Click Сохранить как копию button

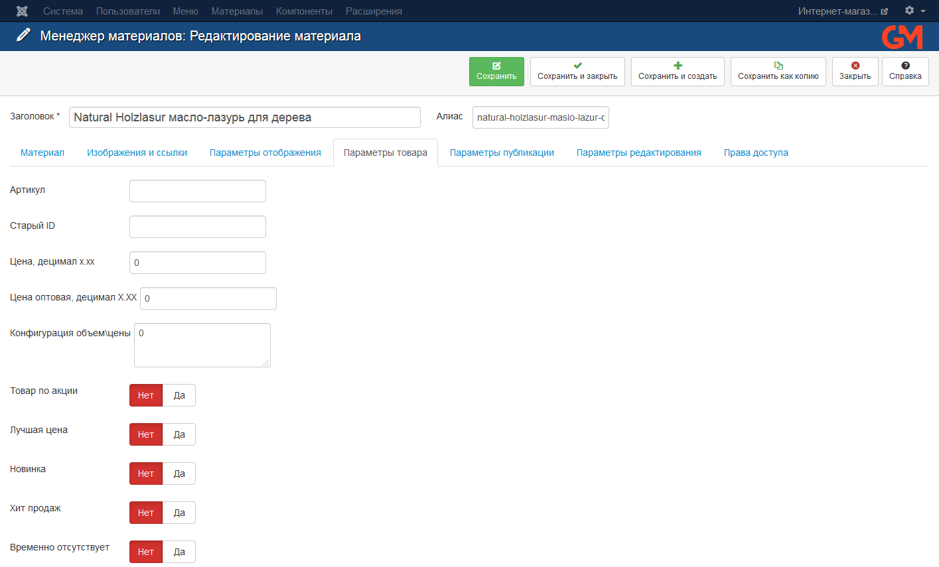tap(778, 71)
